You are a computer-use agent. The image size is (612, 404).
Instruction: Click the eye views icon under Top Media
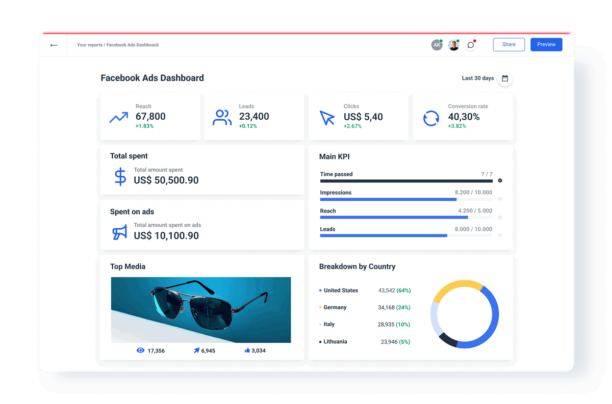pyautogui.click(x=140, y=351)
